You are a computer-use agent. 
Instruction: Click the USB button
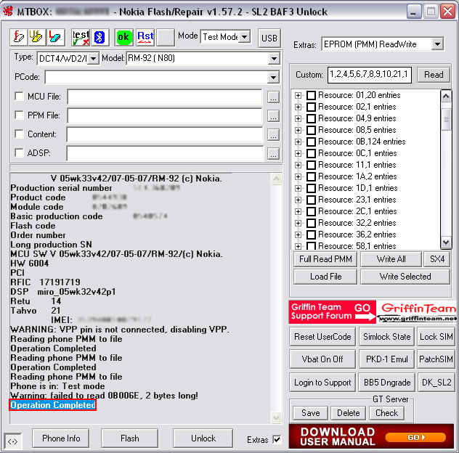[x=269, y=38]
